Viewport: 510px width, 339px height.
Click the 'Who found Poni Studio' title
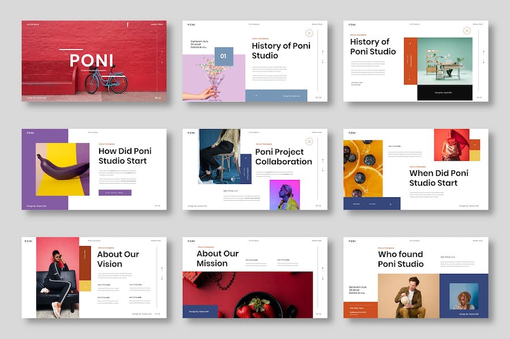pos(401,259)
